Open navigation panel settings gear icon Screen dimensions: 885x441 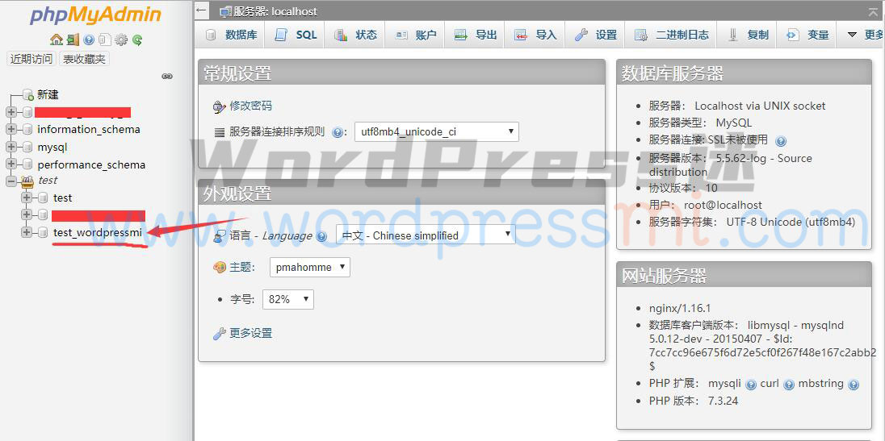[x=121, y=40]
